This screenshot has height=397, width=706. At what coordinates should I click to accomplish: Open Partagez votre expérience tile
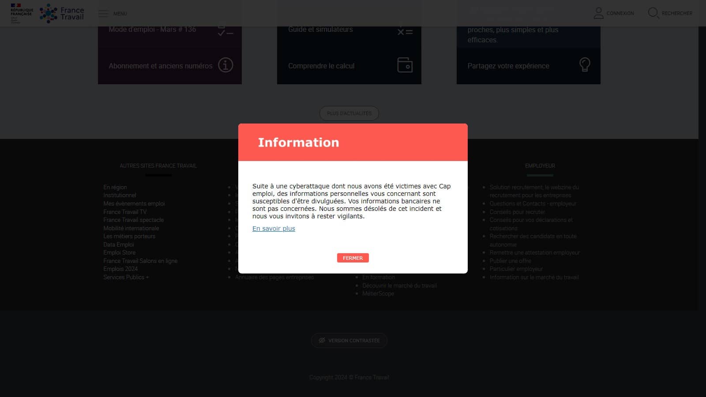[x=529, y=66]
